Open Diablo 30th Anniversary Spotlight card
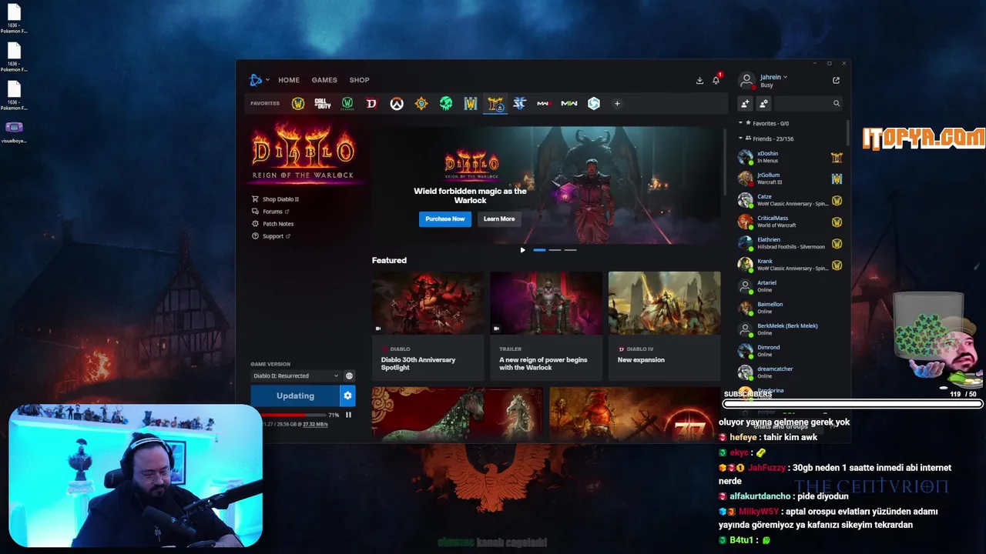This screenshot has width=986, height=554. [428, 326]
